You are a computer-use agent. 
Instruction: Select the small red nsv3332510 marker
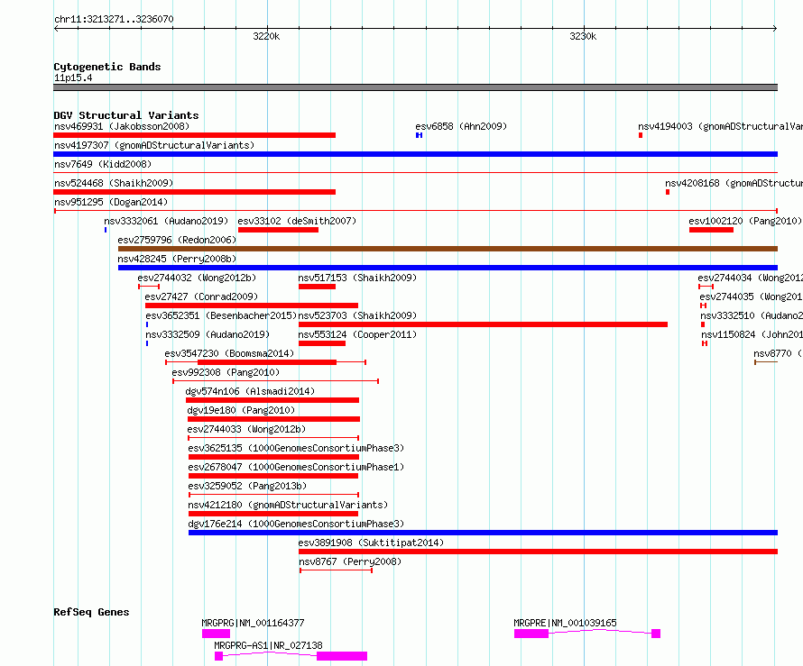(703, 324)
